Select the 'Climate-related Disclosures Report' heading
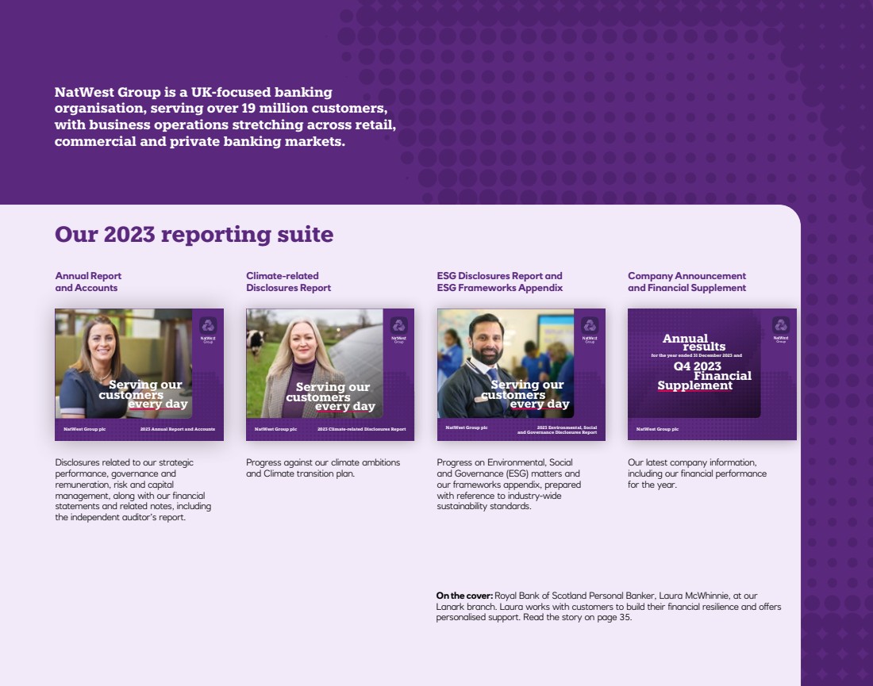 [288, 282]
